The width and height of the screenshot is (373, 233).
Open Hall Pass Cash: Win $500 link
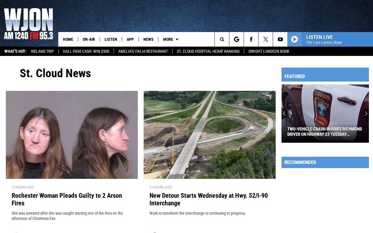pyautogui.click(x=86, y=51)
